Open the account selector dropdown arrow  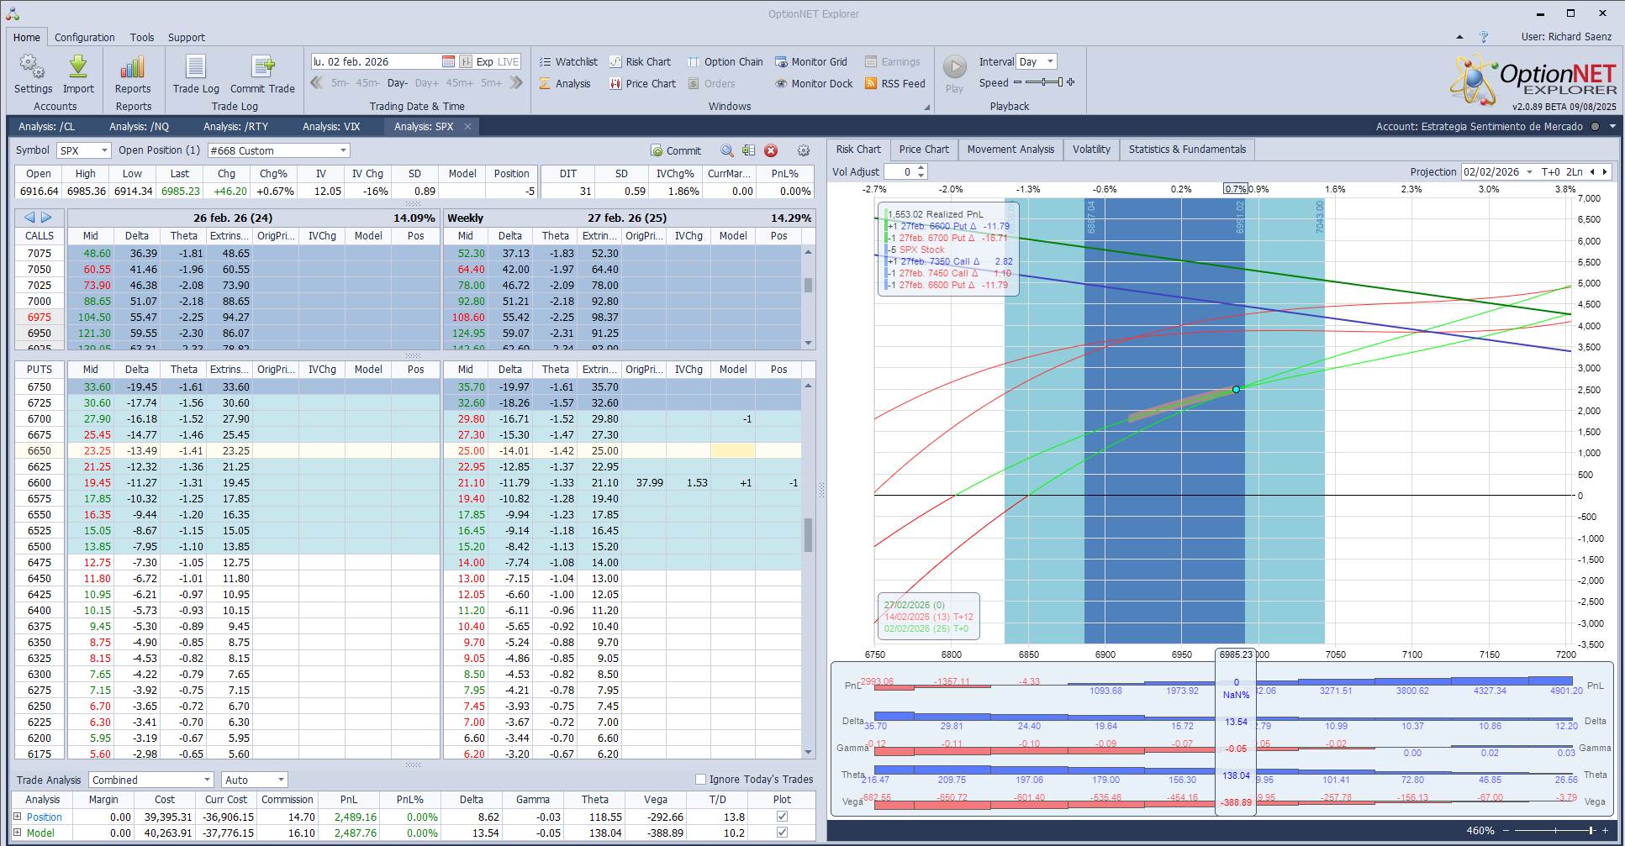1612,126
